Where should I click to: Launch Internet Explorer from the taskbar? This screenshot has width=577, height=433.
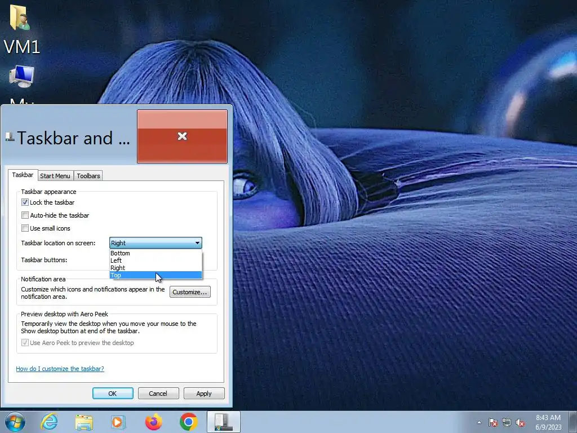coord(50,422)
